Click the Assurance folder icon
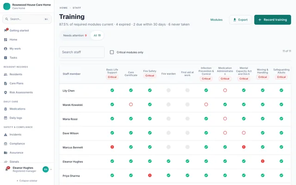296x185 pixels. point(6,153)
